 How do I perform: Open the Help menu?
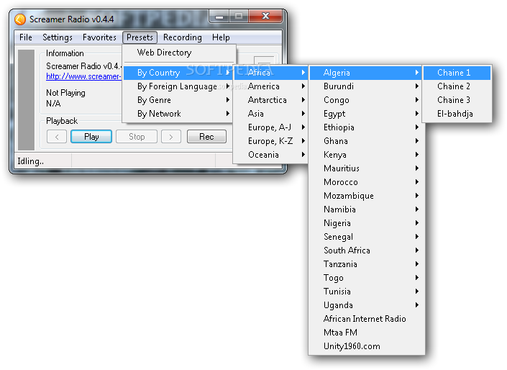221,37
